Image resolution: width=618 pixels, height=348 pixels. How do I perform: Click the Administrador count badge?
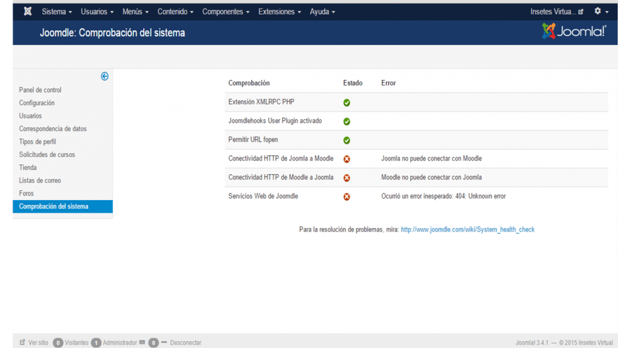coord(96,343)
